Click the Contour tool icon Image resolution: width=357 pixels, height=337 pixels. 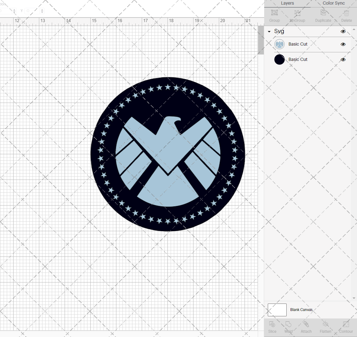[346, 324]
